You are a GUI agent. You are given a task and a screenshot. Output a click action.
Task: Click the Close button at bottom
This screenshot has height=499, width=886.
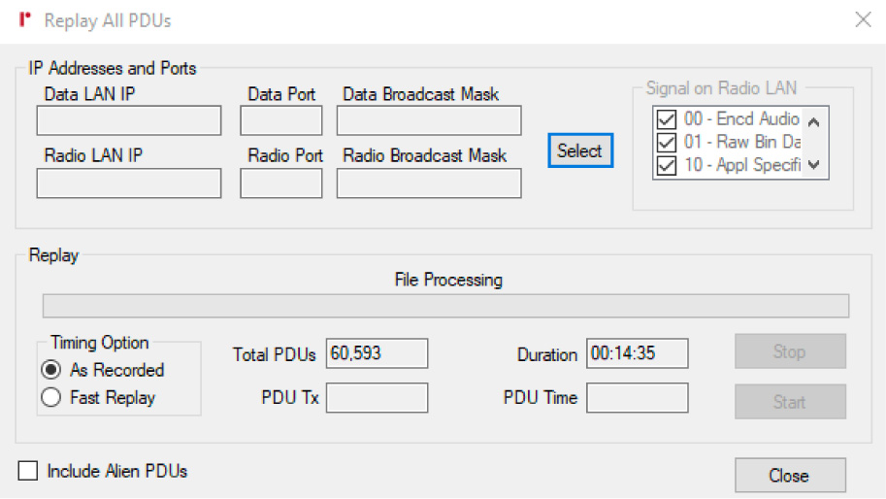pyautogui.click(x=790, y=476)
